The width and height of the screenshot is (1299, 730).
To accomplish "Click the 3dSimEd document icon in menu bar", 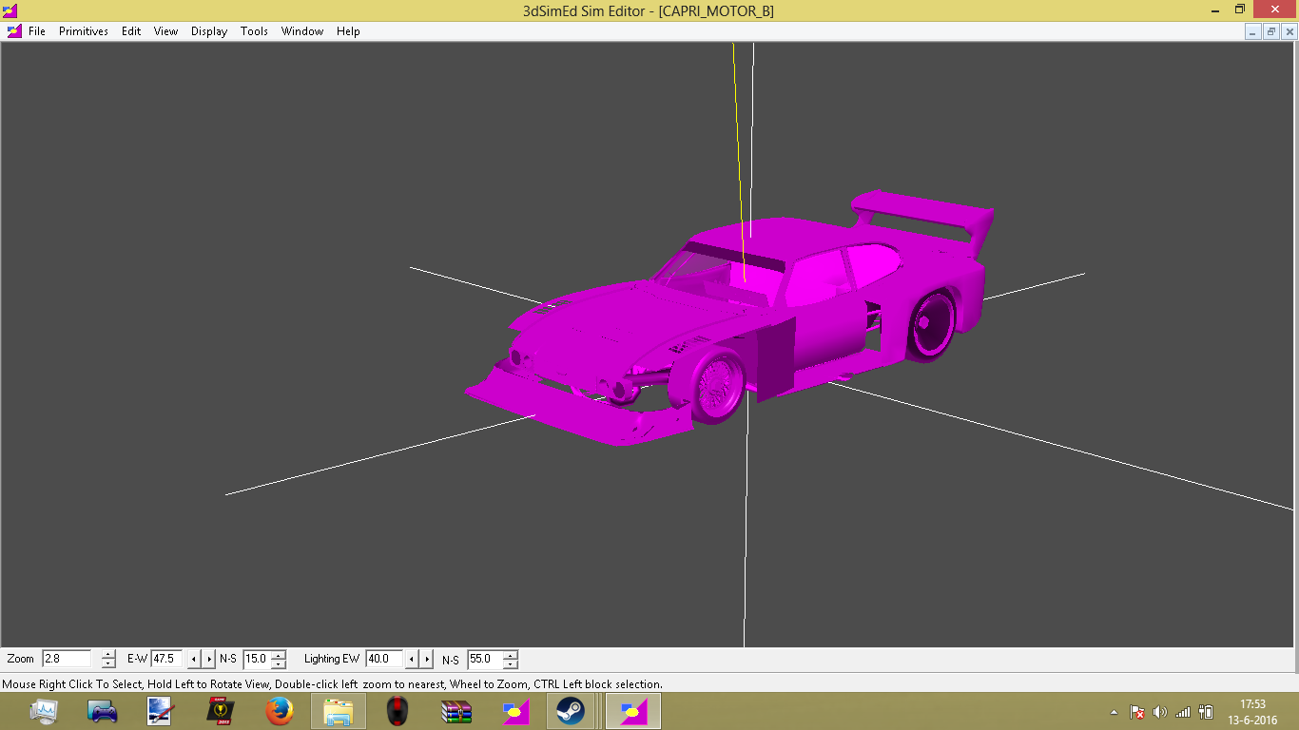I will pos(13,31).
